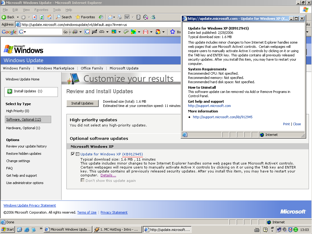Click the Install Updates green arrow icon
This screenshot has width=312, height=234.
[9, 91]
